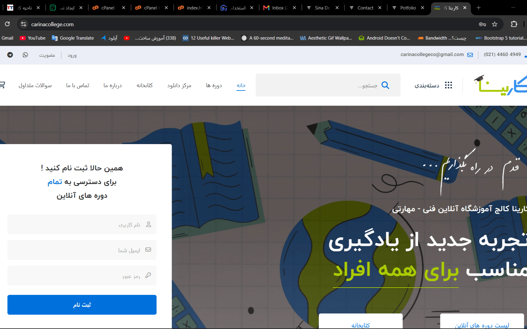Click the address bar URL carinacollege.com
Image resolution: width=527 pixels, height=329 pixels.
tap(52, 24)
